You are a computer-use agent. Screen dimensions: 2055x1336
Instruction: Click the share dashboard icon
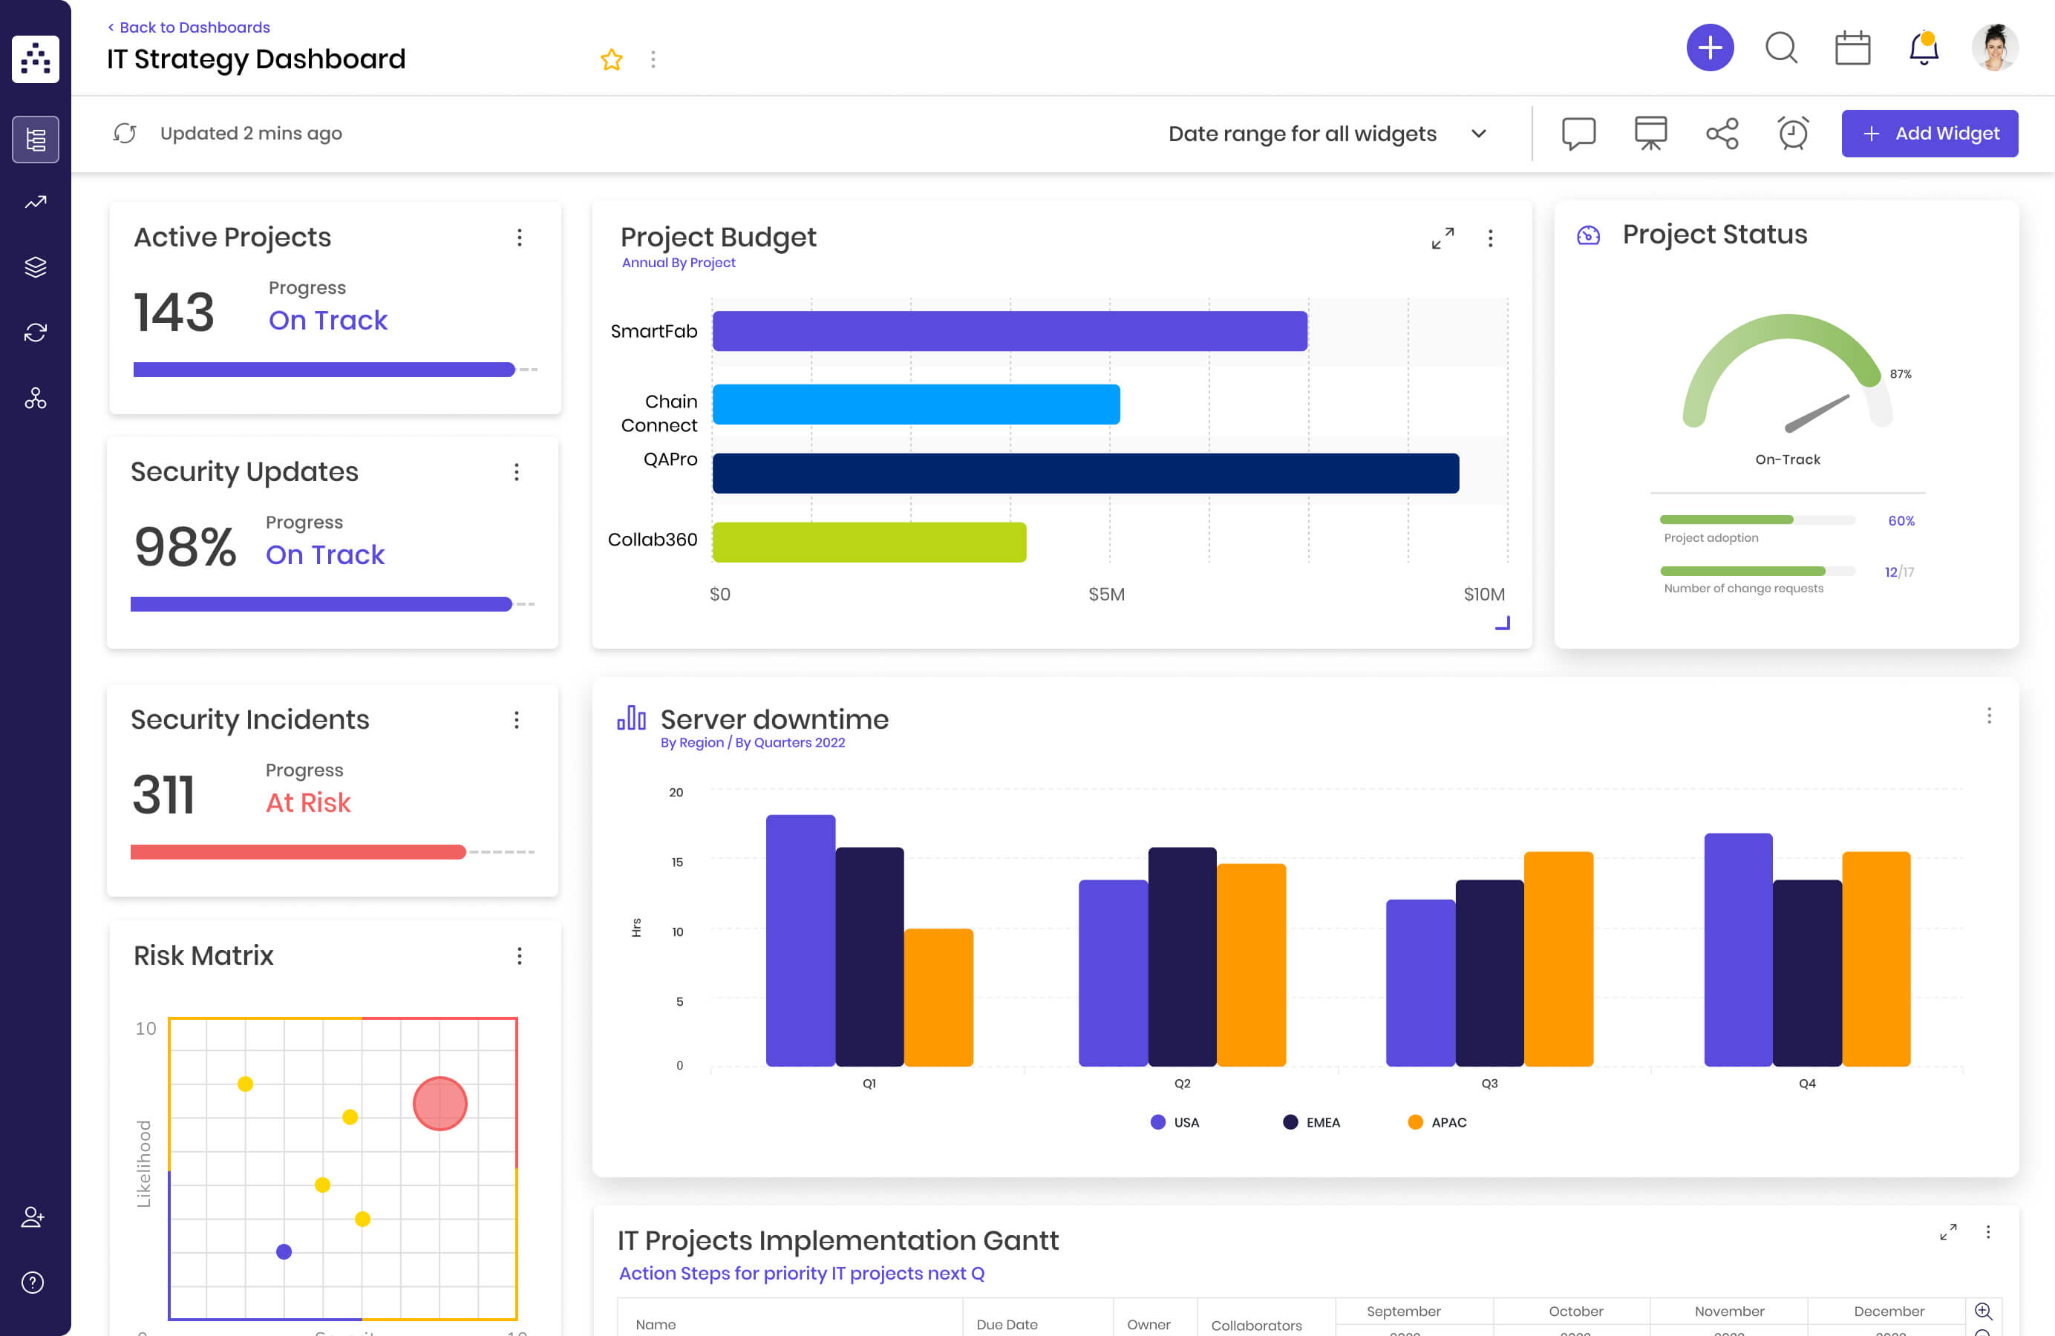pos(1722,134)
